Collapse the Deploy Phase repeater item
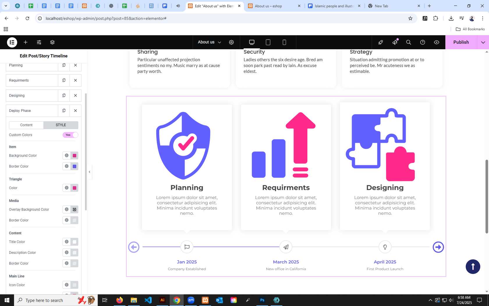This screenshot has width=489, height=306. tap(32, 111)
